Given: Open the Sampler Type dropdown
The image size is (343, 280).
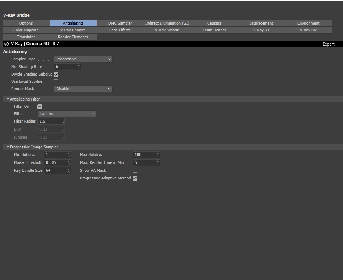Looking at the screenshot, I should [83, 59].
